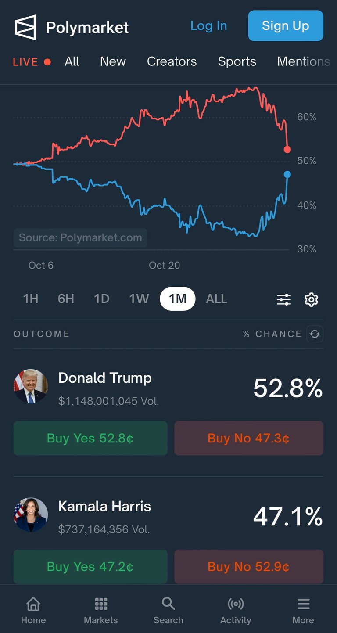Viewport: 337px width, 633px height.
Task: Open chart filter sliders icon
Action: point(284,300)
